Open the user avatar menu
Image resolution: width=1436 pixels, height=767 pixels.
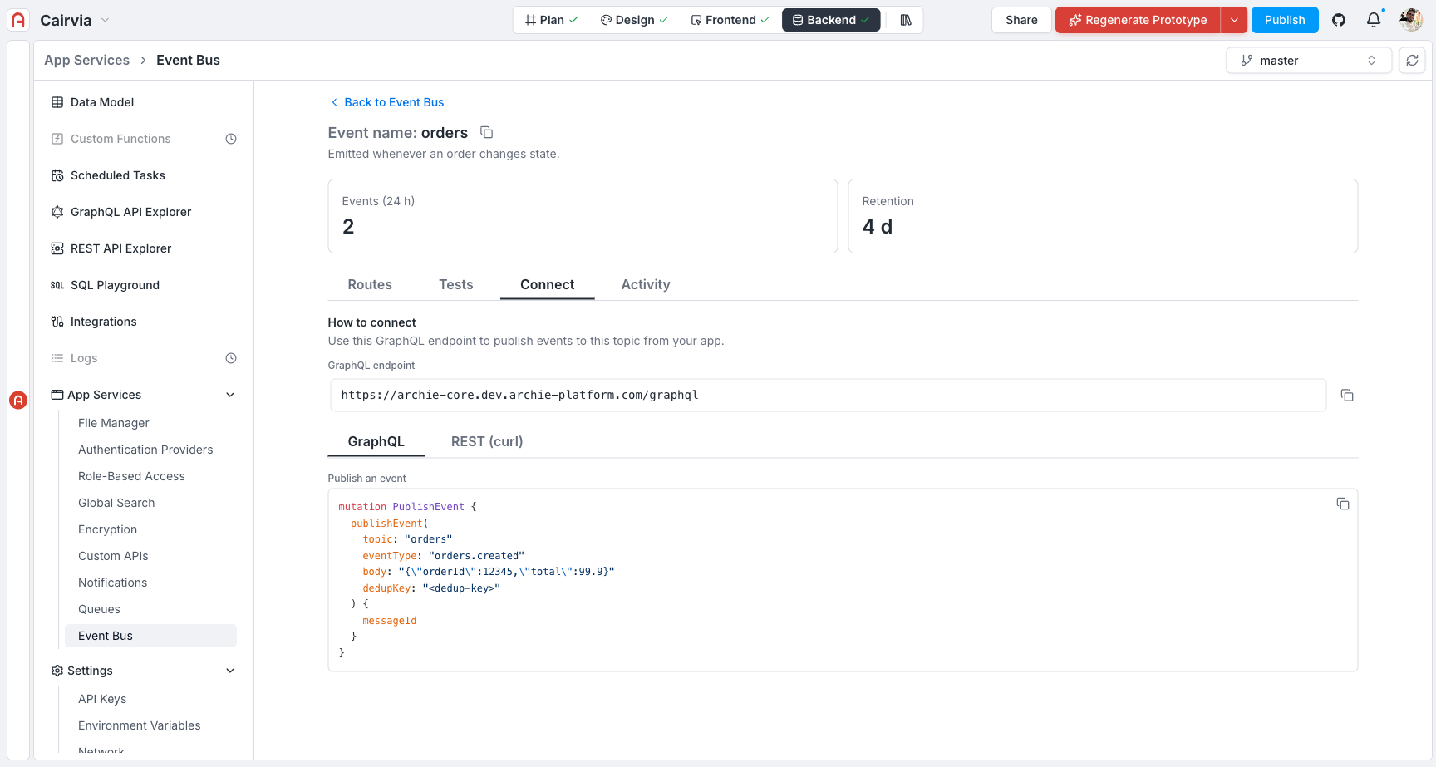click(1411, 20)
